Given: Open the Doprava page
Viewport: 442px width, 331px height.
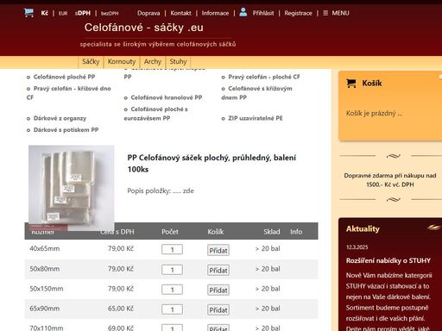Looking at the screenshot, I should click(148, 13).
